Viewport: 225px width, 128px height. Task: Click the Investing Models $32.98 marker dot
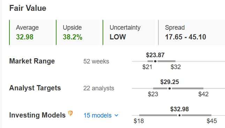pyautogui.click(x=179, y=115)
